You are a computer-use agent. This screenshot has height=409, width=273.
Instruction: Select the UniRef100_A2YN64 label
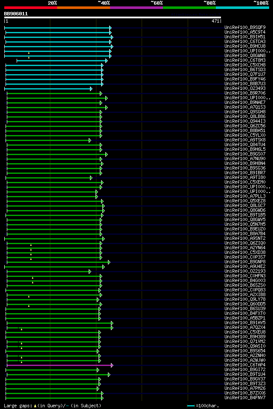point(245,248)
